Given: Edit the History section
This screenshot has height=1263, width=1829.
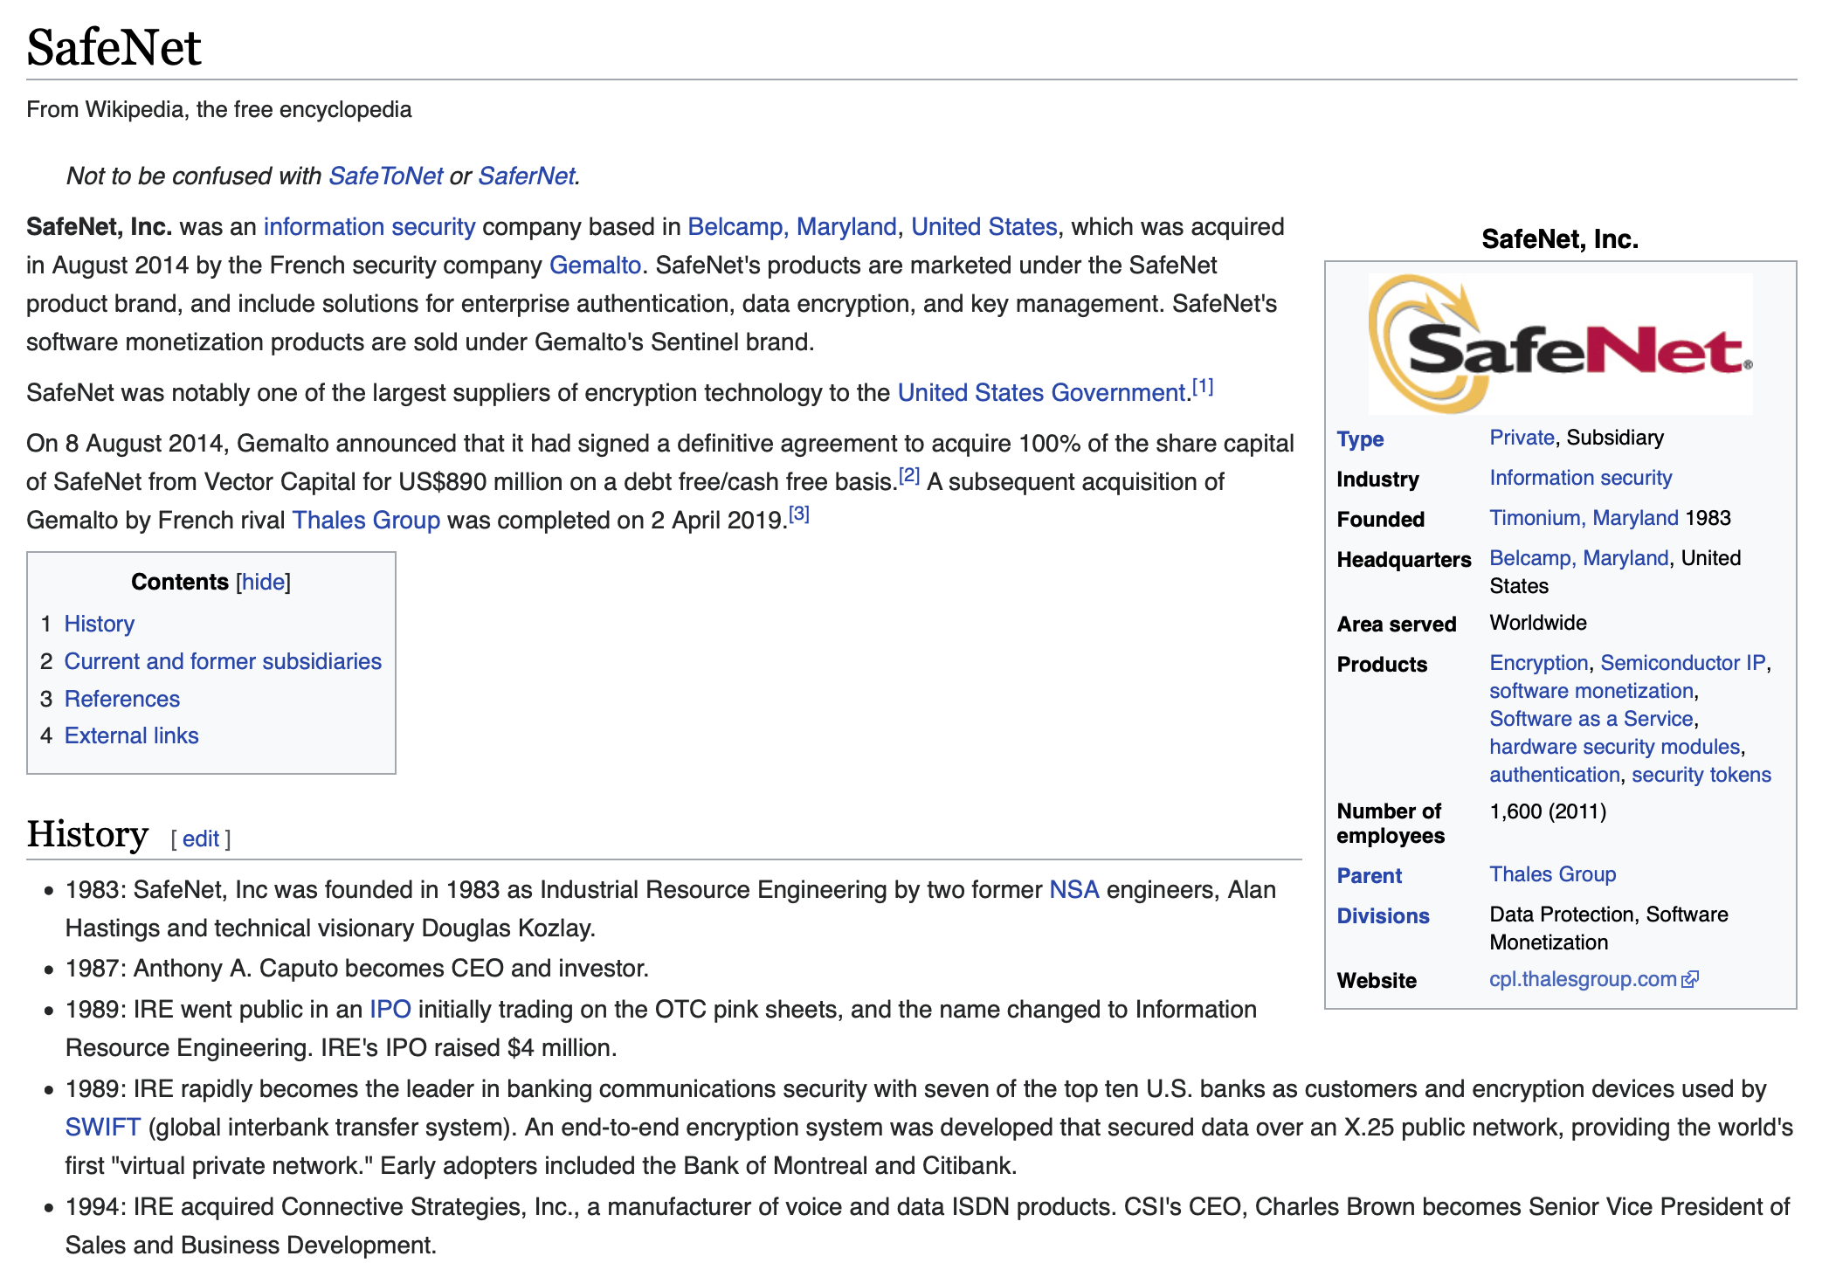Looking at the screenshot, I should [x=201, y=839].
